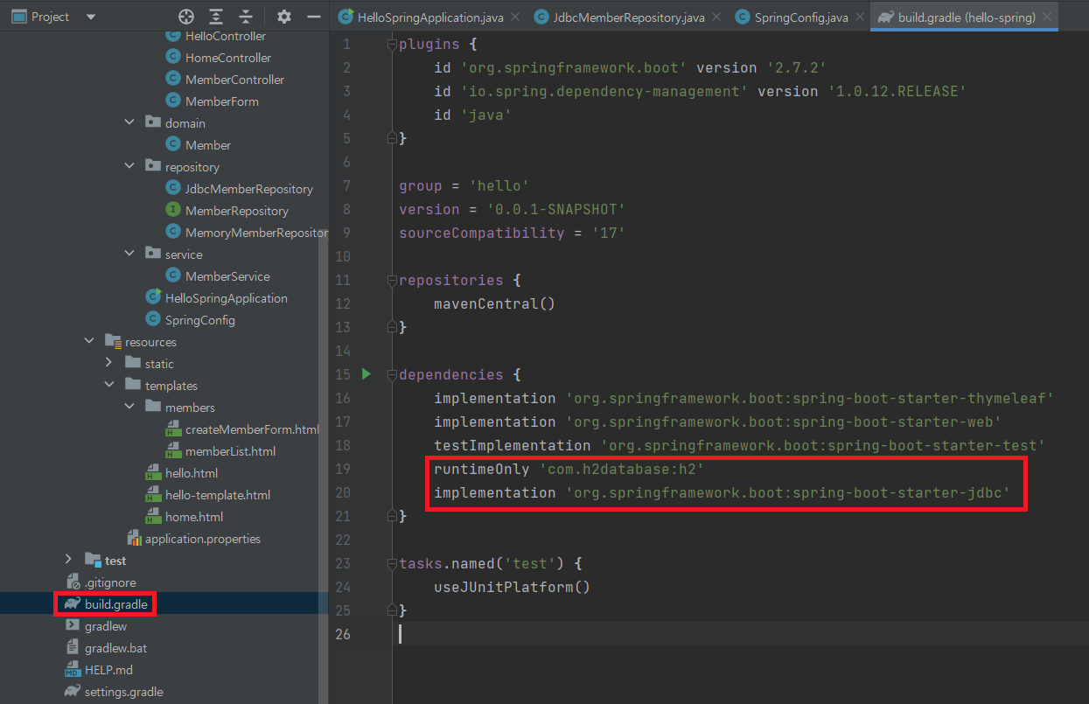Select MemberForm class
The height and width of the screenshot is (704, 1089).
click(221, 101)
